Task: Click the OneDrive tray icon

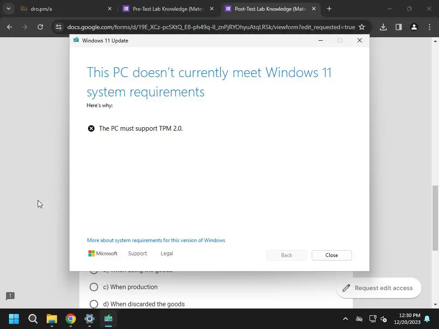Action: click(359, 319)
